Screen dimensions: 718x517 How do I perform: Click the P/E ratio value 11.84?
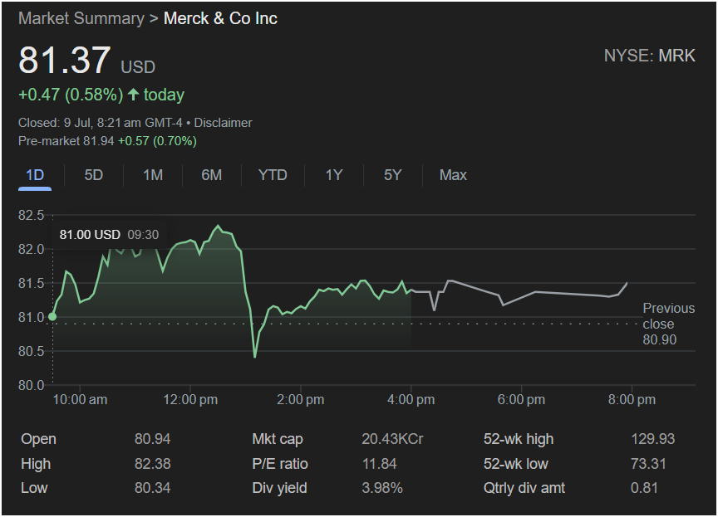[379, 464]
